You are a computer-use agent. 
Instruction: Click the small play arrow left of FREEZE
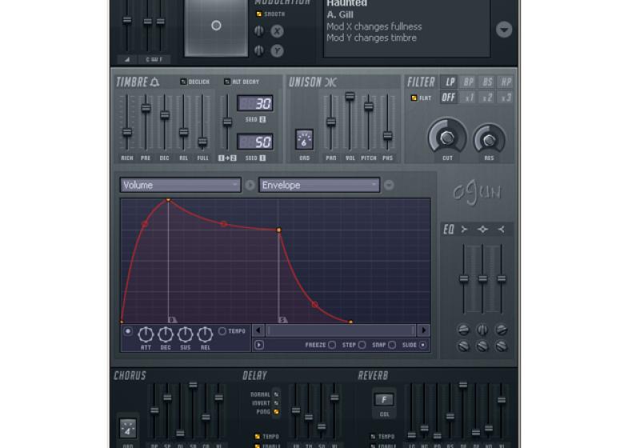pyautogui.click(x=258, y=345)
